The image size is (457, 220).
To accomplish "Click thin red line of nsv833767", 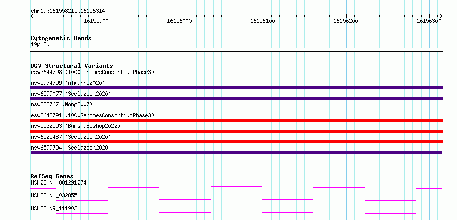I will pos(236,109).
